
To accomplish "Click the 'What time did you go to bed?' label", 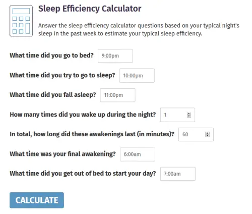I will [51, 56].
